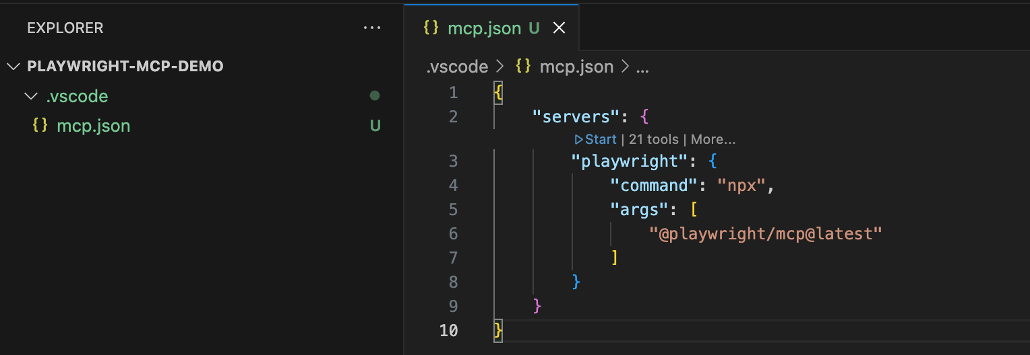This screenshot has height=355, width=1030.
Task: Click the "npx" value on line 4
Action: click(741, 186)
